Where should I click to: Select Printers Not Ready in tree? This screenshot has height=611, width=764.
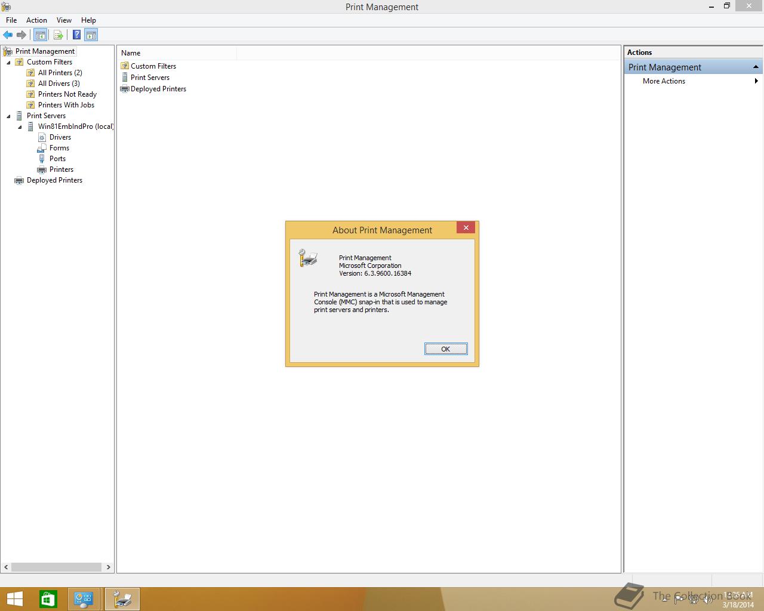67,94
